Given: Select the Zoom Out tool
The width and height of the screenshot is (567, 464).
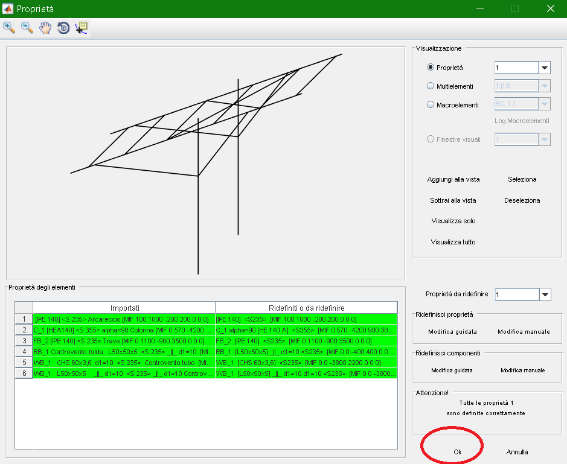Looking at the screenshot, I should click(27, 28).
